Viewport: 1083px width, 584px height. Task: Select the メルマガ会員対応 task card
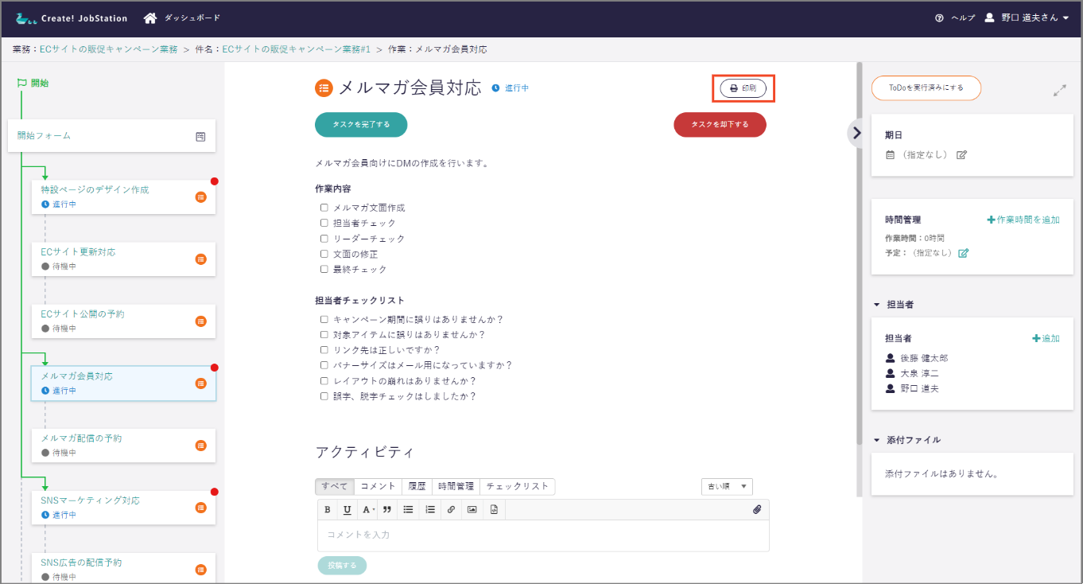pos(123,383)
